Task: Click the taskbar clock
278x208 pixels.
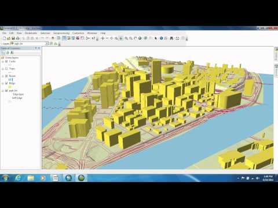Action: tap(268, 178)
